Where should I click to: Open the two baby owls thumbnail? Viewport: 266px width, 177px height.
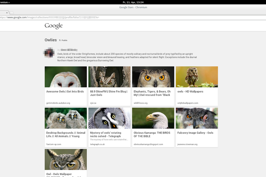coord(66,118)
